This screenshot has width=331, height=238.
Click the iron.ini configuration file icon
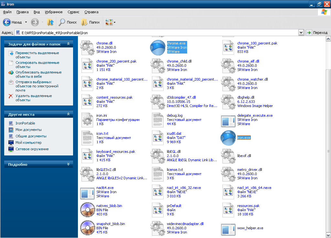(87, 120)
